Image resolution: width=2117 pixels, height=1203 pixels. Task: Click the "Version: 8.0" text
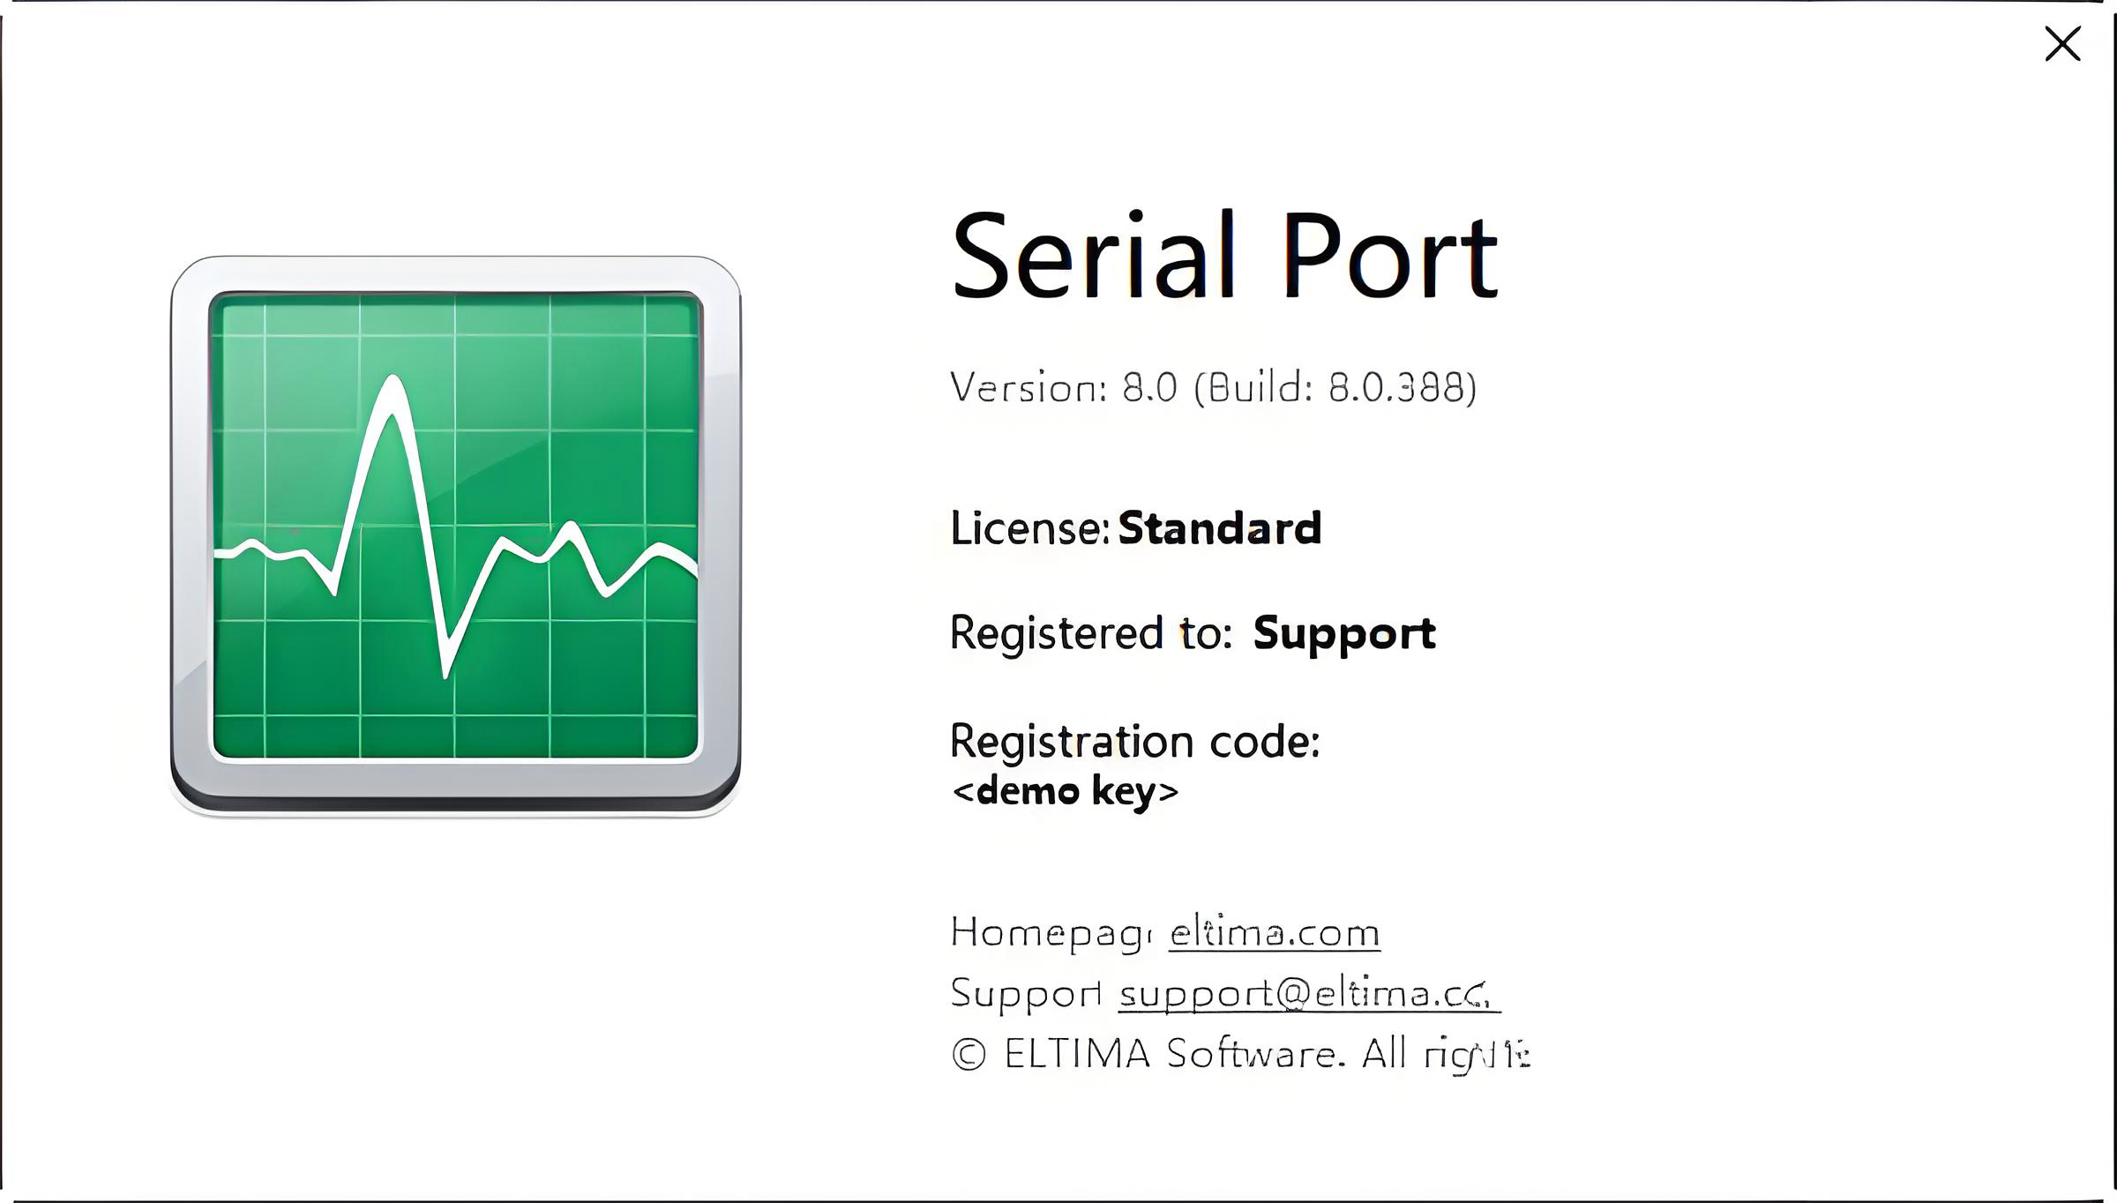(x=1063, y=387)
